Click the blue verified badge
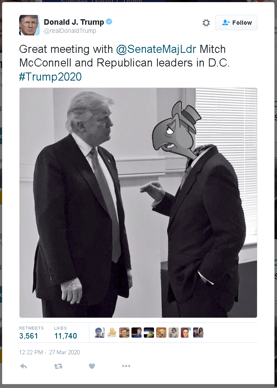This screenshot has width=277, height=388. point(109,22)
